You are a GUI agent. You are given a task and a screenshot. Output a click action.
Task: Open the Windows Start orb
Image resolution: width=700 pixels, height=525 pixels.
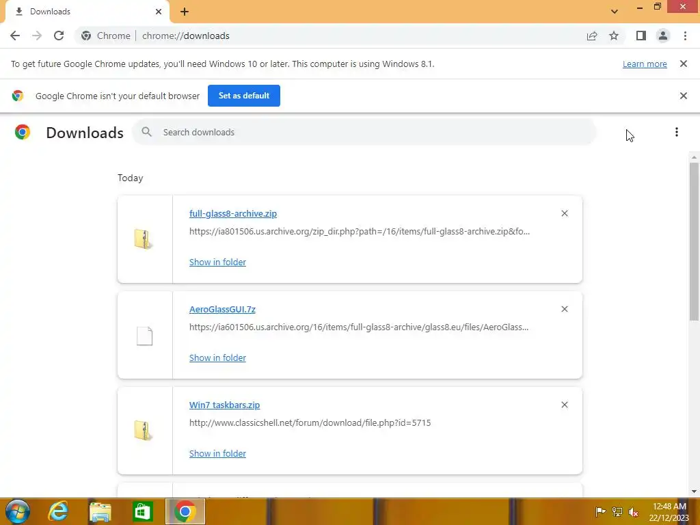click(x=17, y=511)
